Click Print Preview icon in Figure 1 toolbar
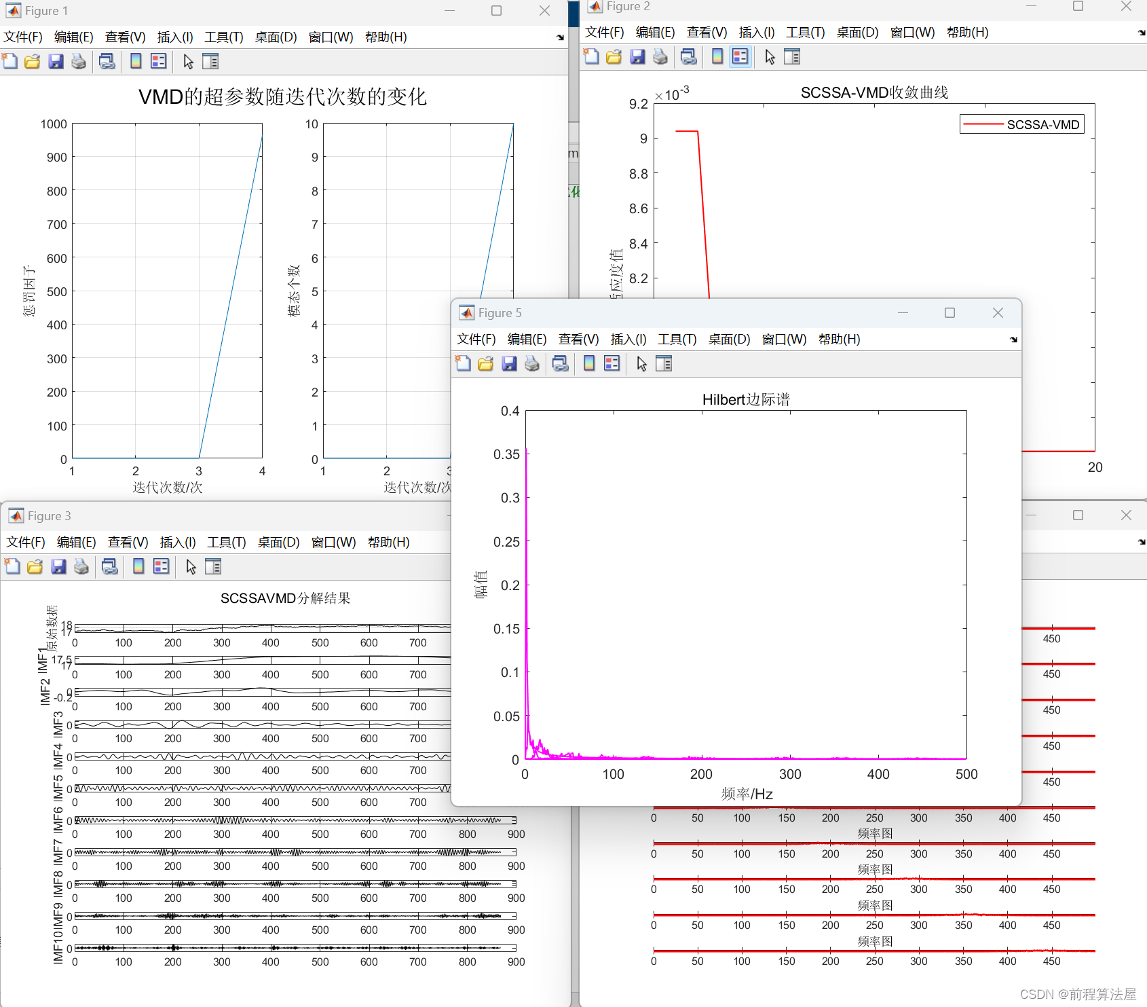 [x=107, y=62]
